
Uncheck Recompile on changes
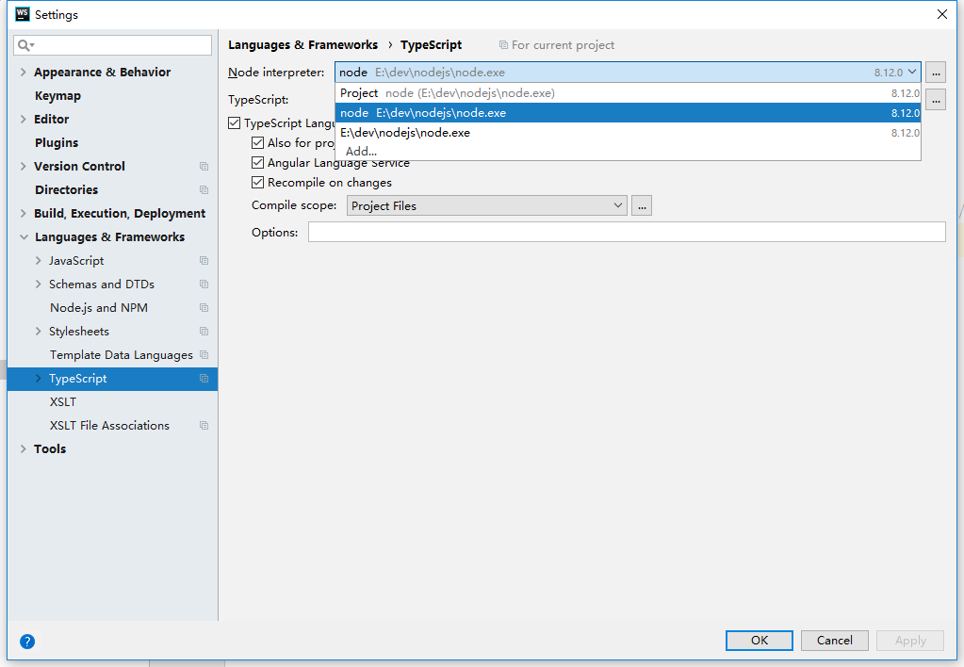[x=257, y=183]
